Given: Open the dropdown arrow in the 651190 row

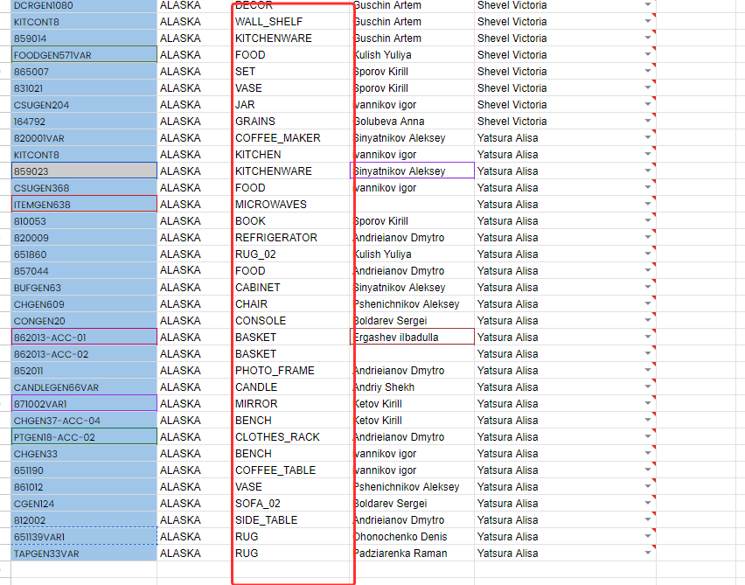Looking at the screenshot, I should tap(648, 470).
